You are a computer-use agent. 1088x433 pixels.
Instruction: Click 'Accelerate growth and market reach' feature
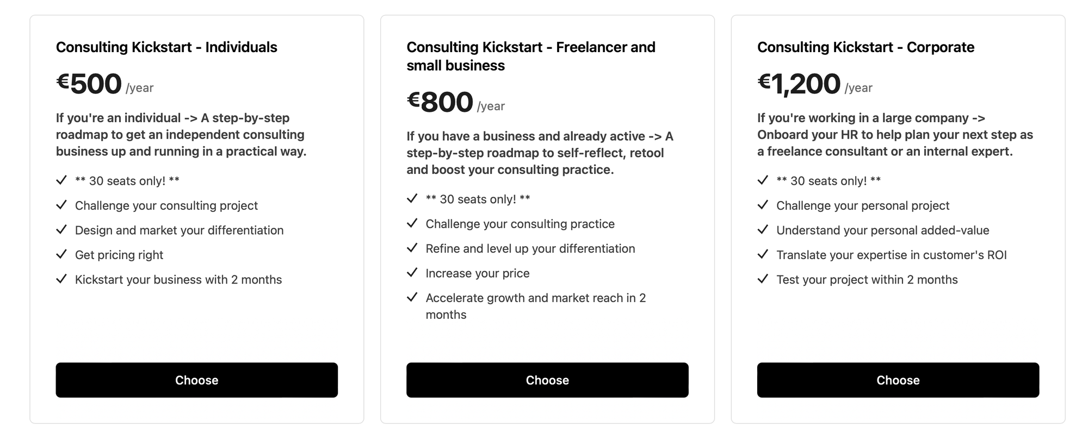pos(535,298)
